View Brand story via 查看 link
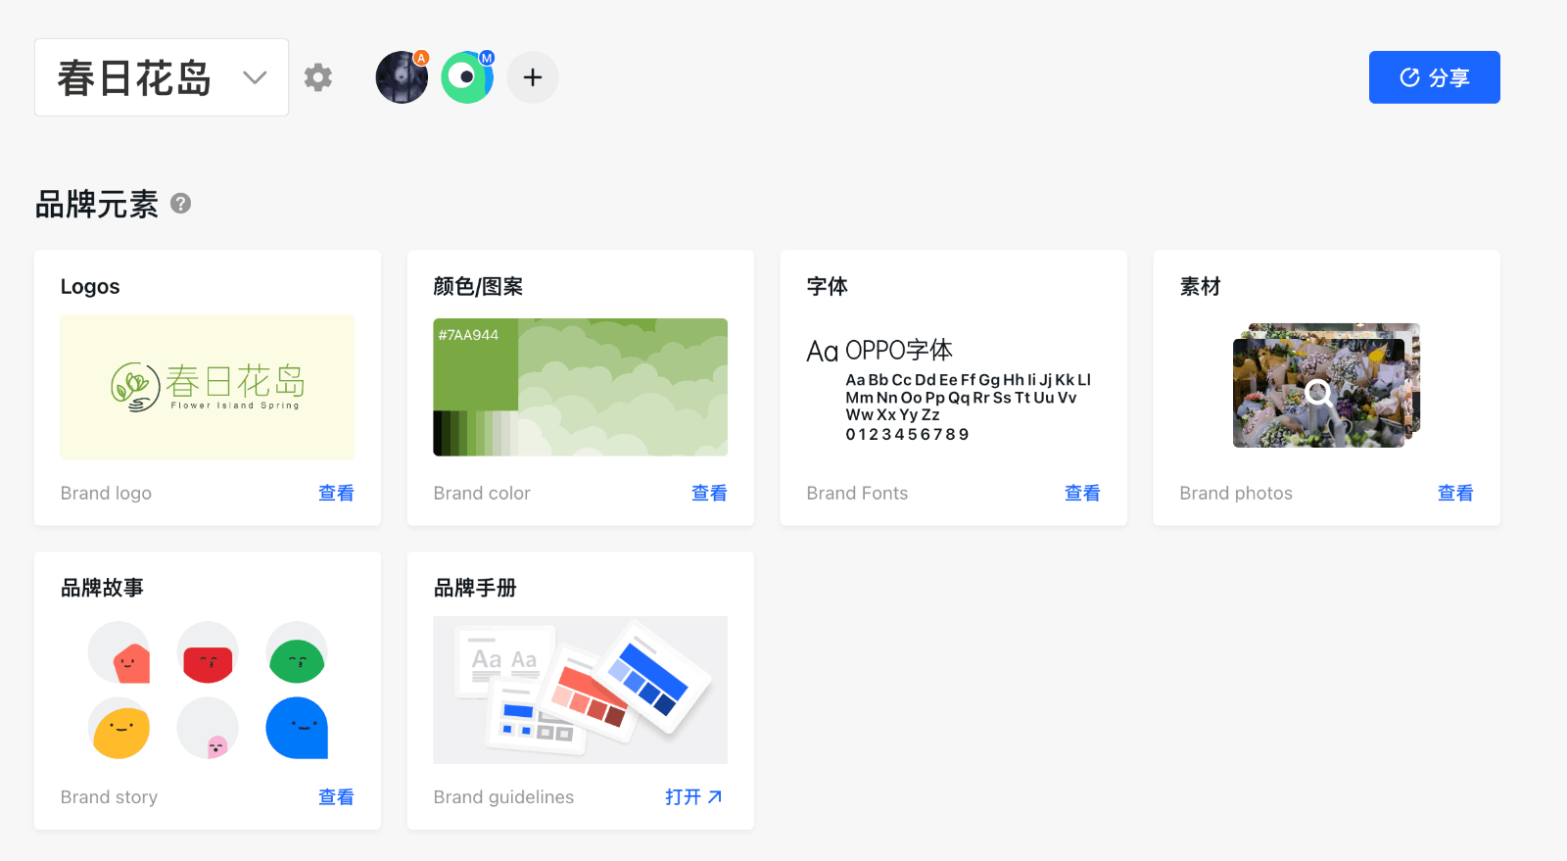The height and width of the screenshot is (861, 1567). click(x=336, y=797)
